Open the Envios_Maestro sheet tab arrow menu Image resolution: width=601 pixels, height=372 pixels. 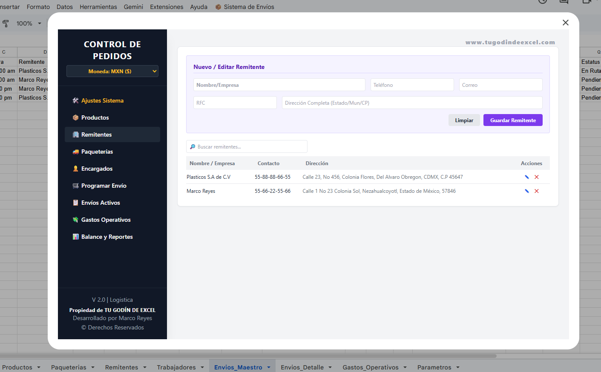pyautogui.click(x=269, y=367)
